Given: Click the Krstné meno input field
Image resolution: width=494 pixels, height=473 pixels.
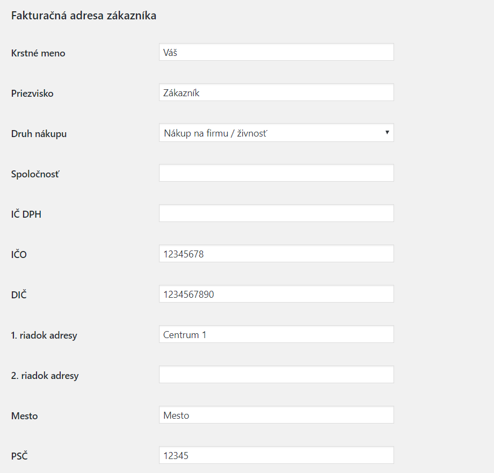Looking at the screenshot, I should coord(276,52).
